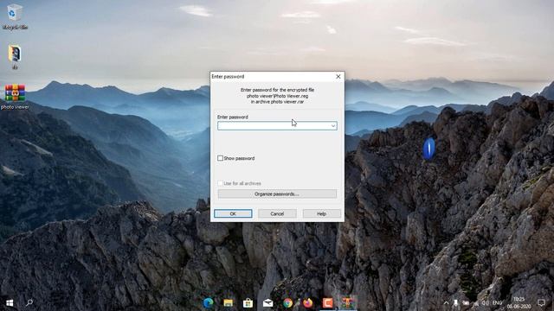Open the orange Camtasia taskbar icon

coord(327,303)
